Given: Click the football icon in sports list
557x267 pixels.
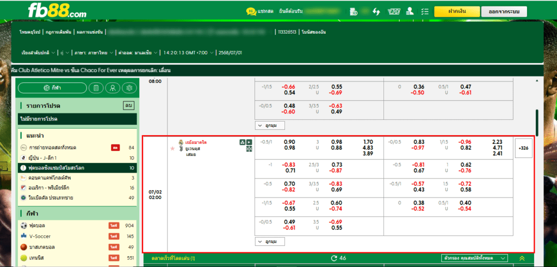Looking at the screenshot, I should pos(24,226).
